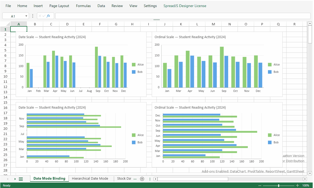Click the previous sheet tab arrow
This screenshot has height=188, width=314.
point(8,179)
